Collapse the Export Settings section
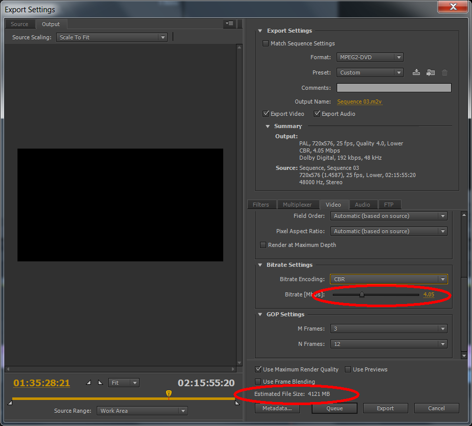The width and height of the screenshot is (472, 426). coord(260,31)
